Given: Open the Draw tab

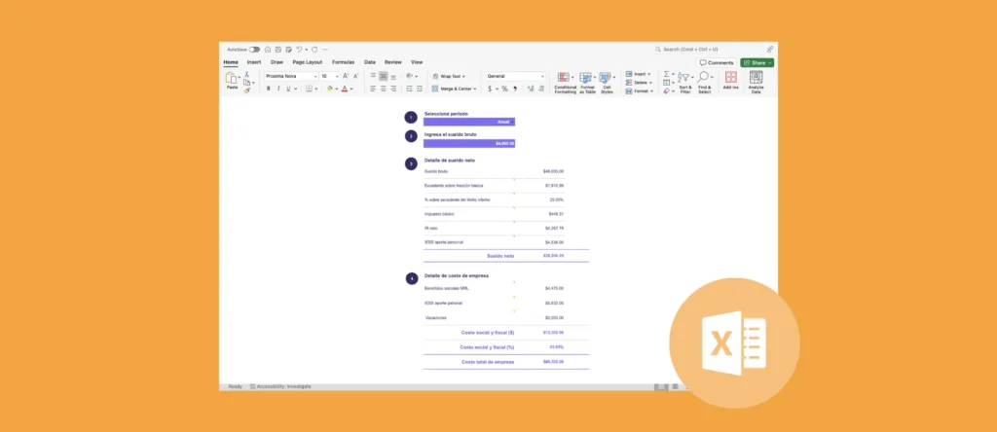Looking at the screenshot, I should tap(277, 62).
